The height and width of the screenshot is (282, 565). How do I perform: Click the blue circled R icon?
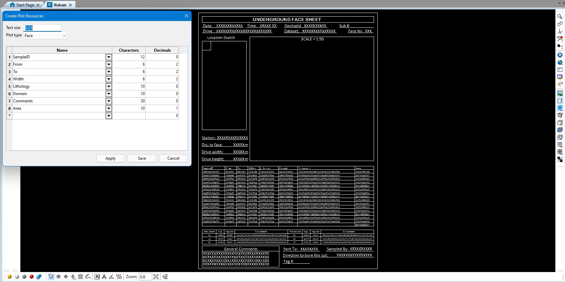click(560, 55)
